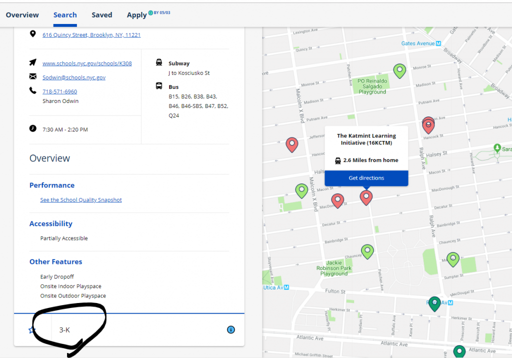Select the green pin near Sumpter St

[453, 259]
